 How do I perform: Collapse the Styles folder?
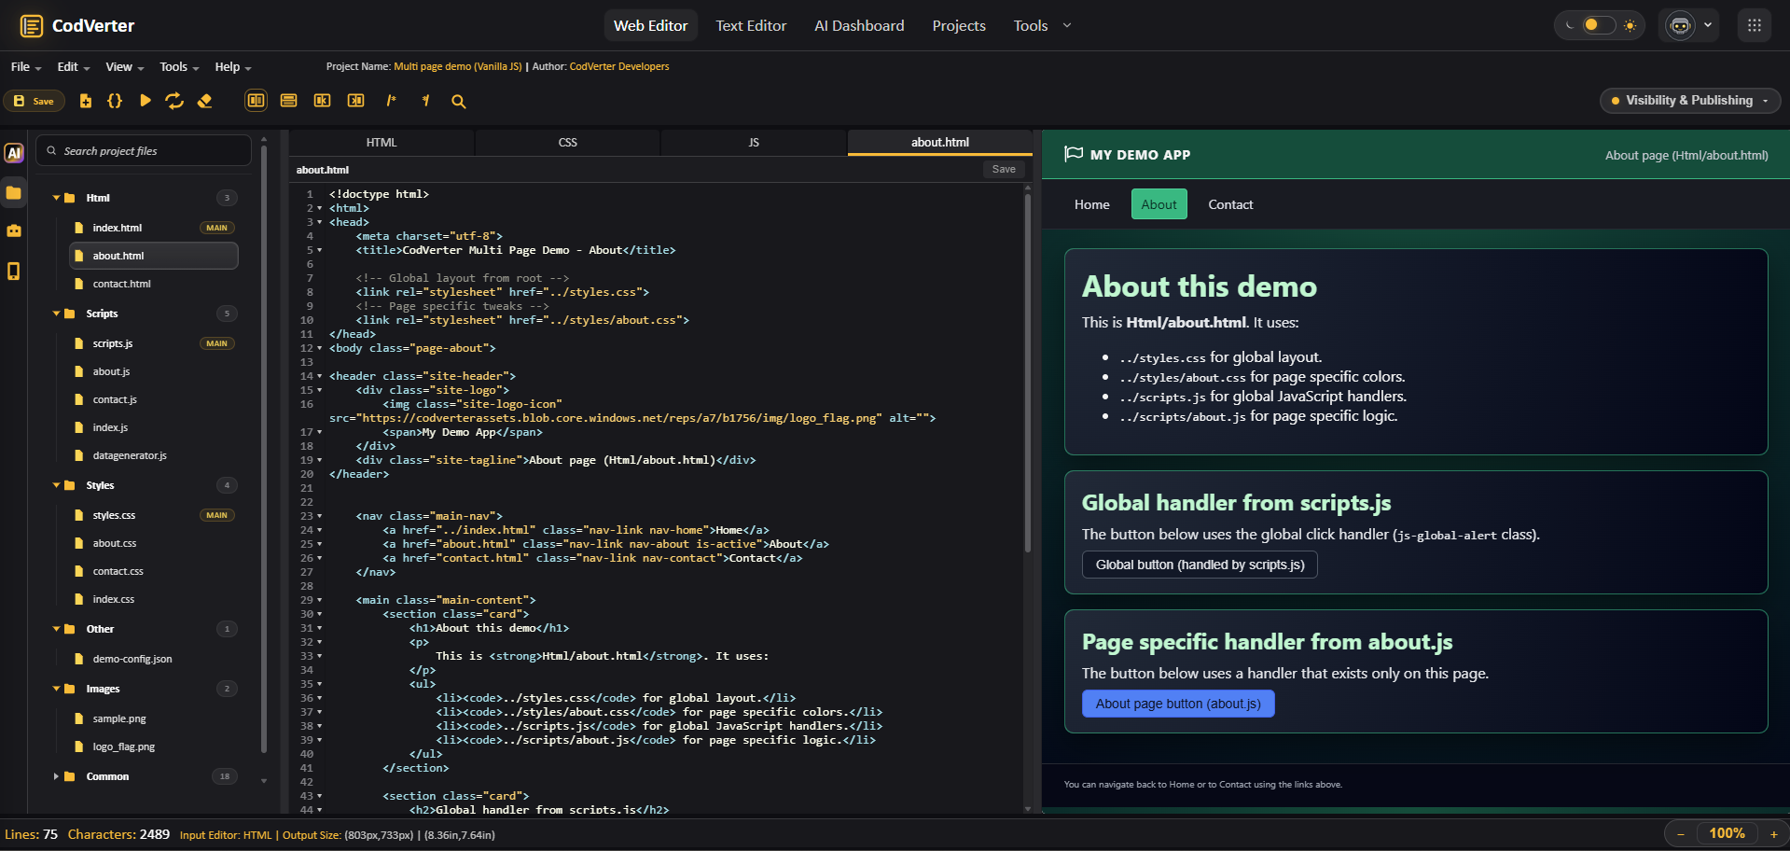56,485
